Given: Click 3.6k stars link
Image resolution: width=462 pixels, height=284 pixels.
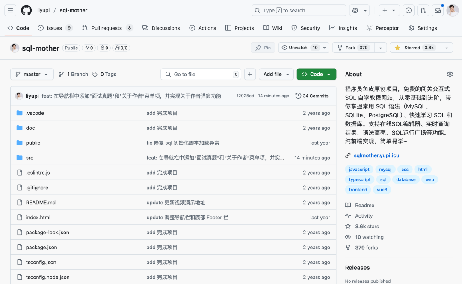Looking at the screenshot, I should coord(362,227).
